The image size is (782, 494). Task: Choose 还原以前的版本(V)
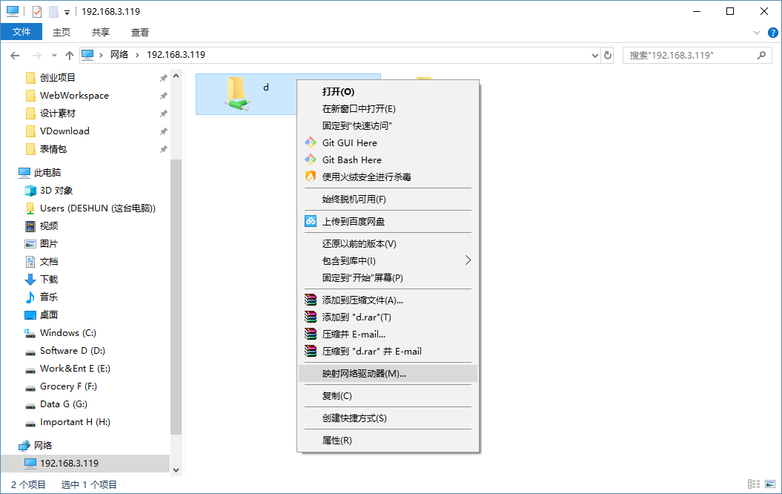pos(388,243)
